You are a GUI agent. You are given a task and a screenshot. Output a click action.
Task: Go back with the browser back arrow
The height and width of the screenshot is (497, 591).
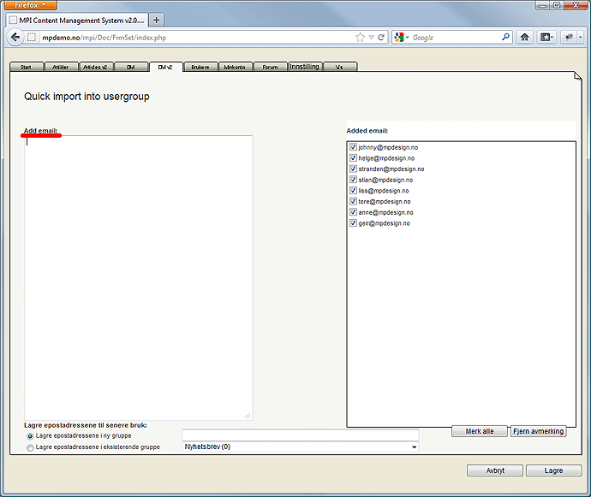click(x=15, y=38)
